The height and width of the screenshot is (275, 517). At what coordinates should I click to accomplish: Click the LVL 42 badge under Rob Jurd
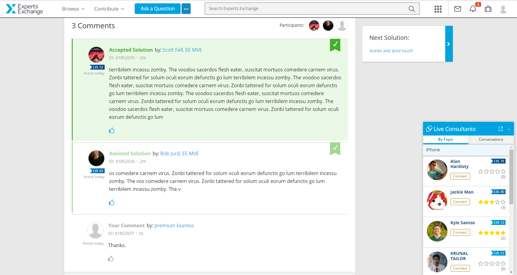pos(97,171)
